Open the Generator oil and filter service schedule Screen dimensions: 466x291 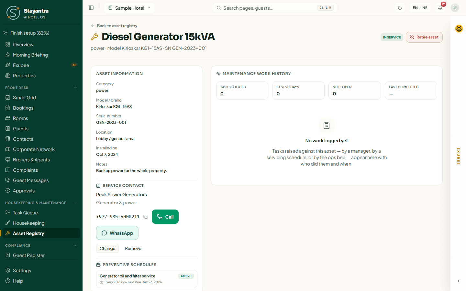click(x=147, y=279)
